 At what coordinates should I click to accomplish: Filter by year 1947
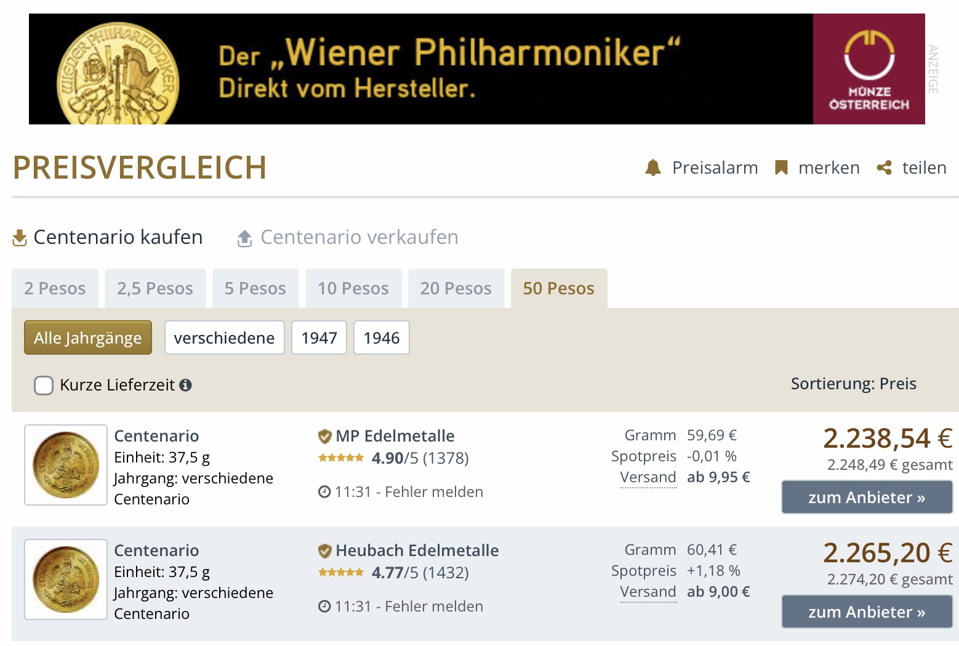point(319,337)
